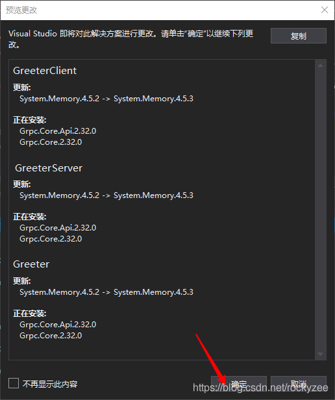Select the Greeter project heading

[31, 264]
